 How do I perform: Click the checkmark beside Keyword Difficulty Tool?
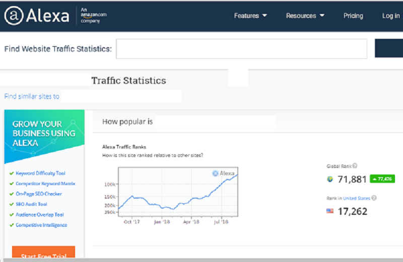tap(12, 173)
